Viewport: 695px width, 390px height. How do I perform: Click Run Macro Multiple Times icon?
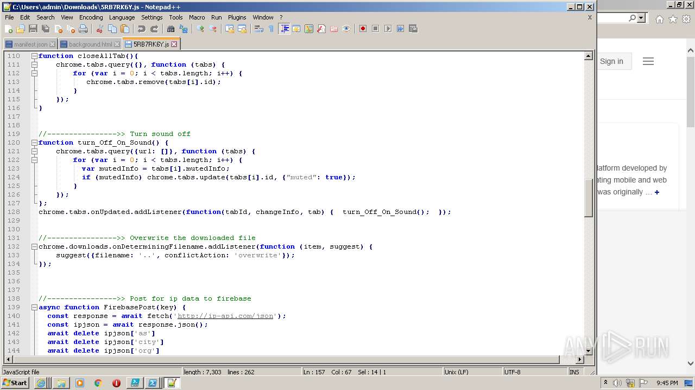click(400, 29)
